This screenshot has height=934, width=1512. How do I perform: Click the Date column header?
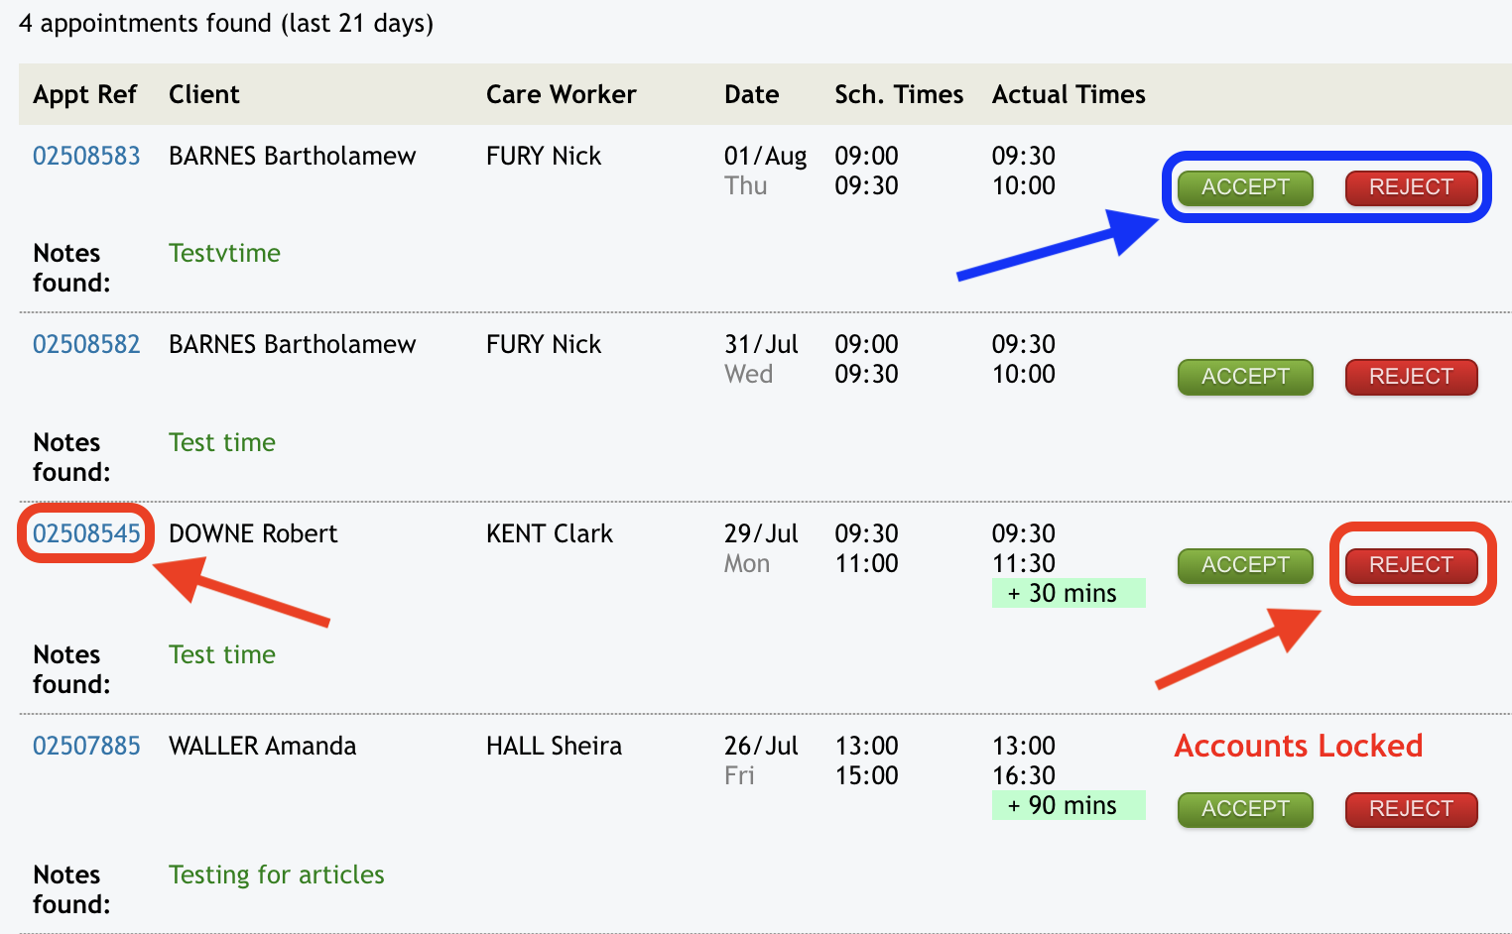coord(751,94)
